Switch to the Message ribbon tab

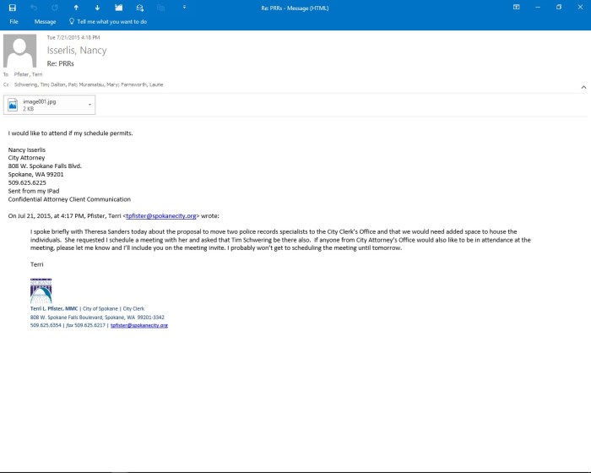tap(45, 21)
